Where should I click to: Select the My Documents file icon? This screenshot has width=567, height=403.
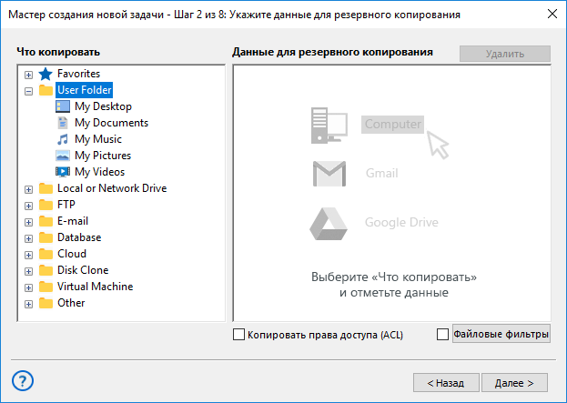tap(63, 123)
